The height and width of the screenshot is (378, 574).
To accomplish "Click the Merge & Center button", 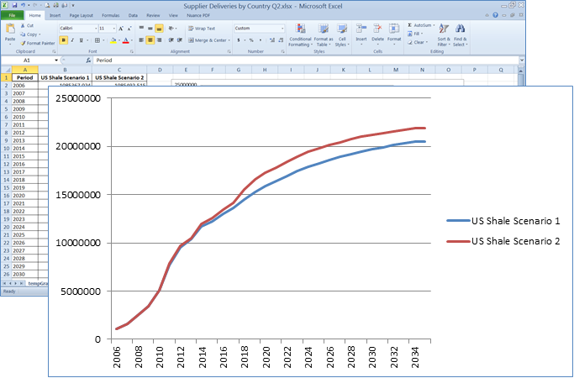I will (x=207, y=40).
